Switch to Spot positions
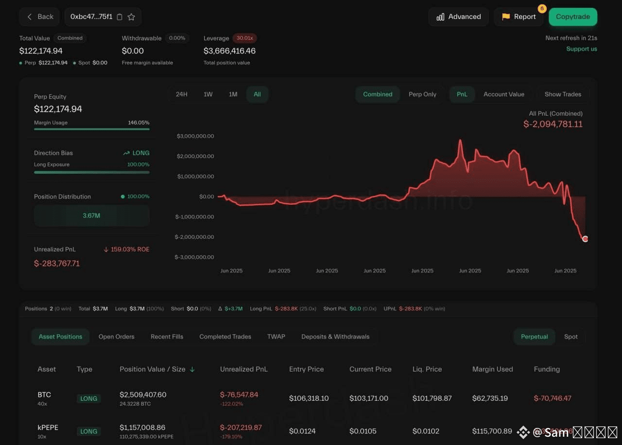This screenshot has height=445, width=622. pos(571,337)
